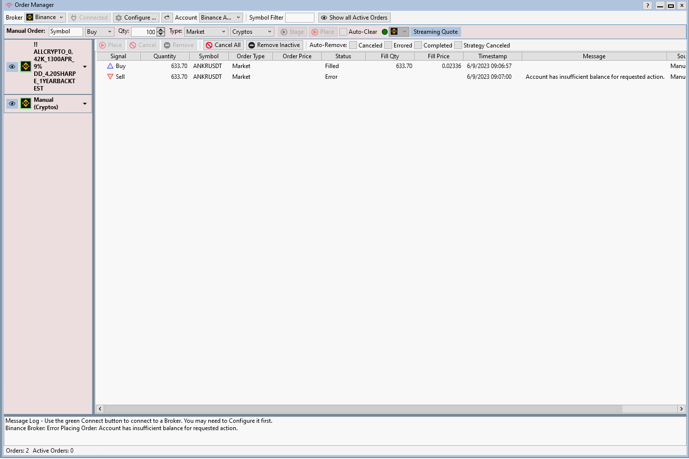The width and height of the screenshot is (689, 459).
Task: Click the blue Buy triangle signal icon
Action: [110, 66]
